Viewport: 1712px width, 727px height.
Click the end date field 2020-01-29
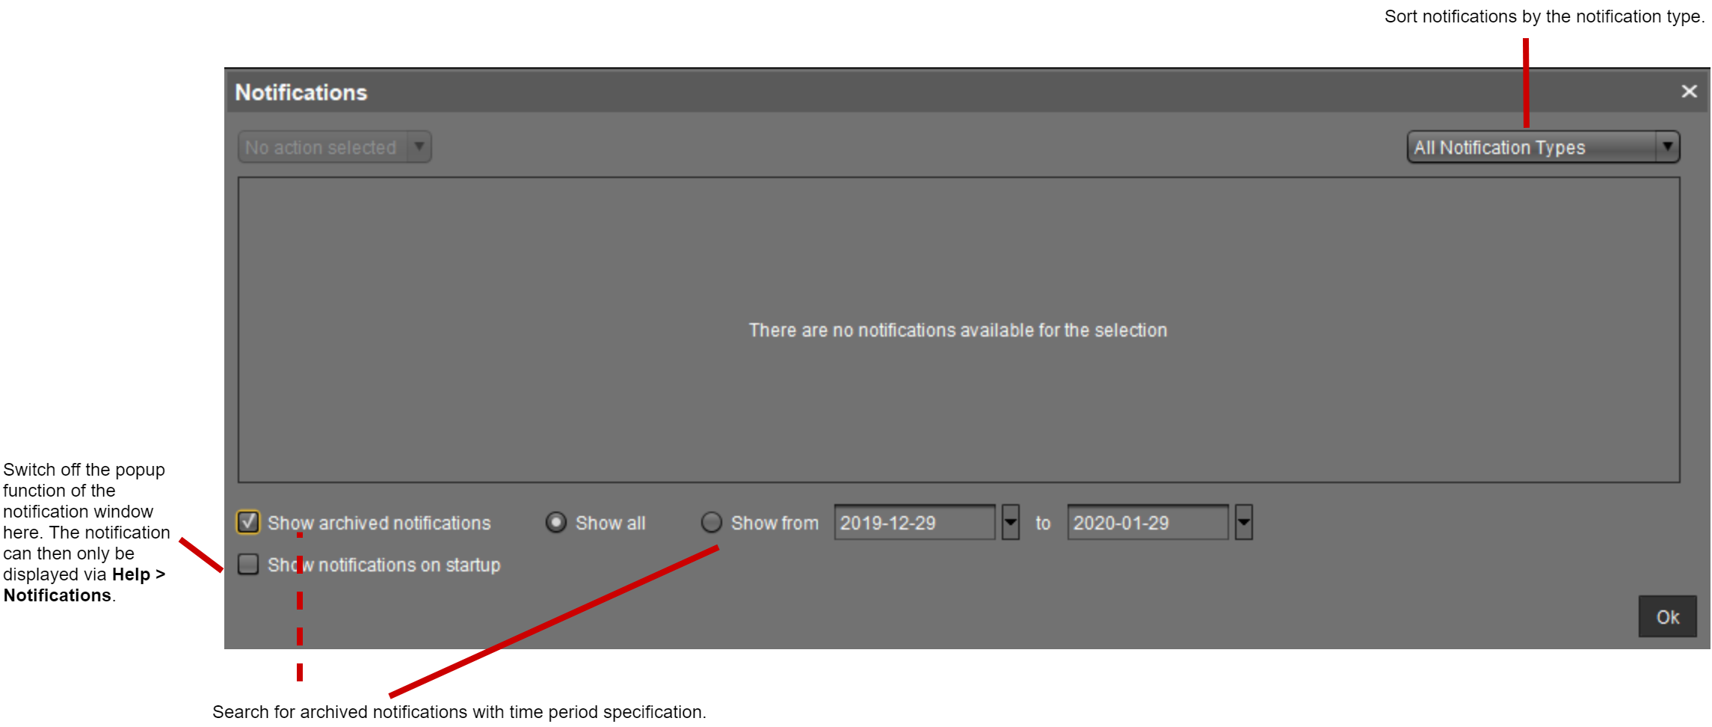pyautogui.click(x=1147, y=522)
